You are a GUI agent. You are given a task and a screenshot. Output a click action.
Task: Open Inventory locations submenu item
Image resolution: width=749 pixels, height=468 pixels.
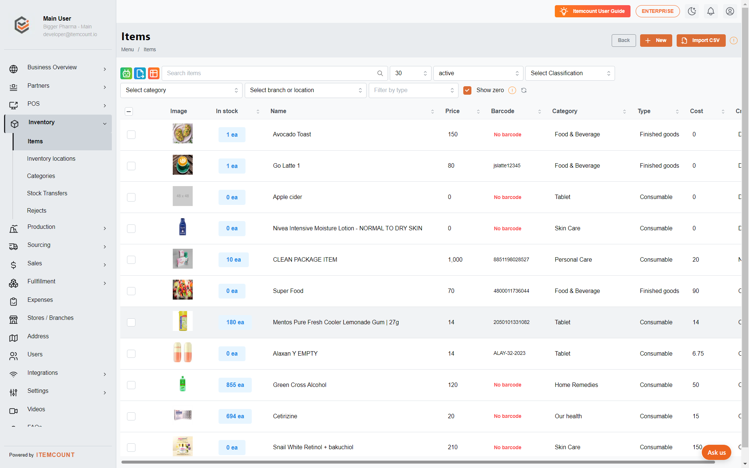click(51, 159)
